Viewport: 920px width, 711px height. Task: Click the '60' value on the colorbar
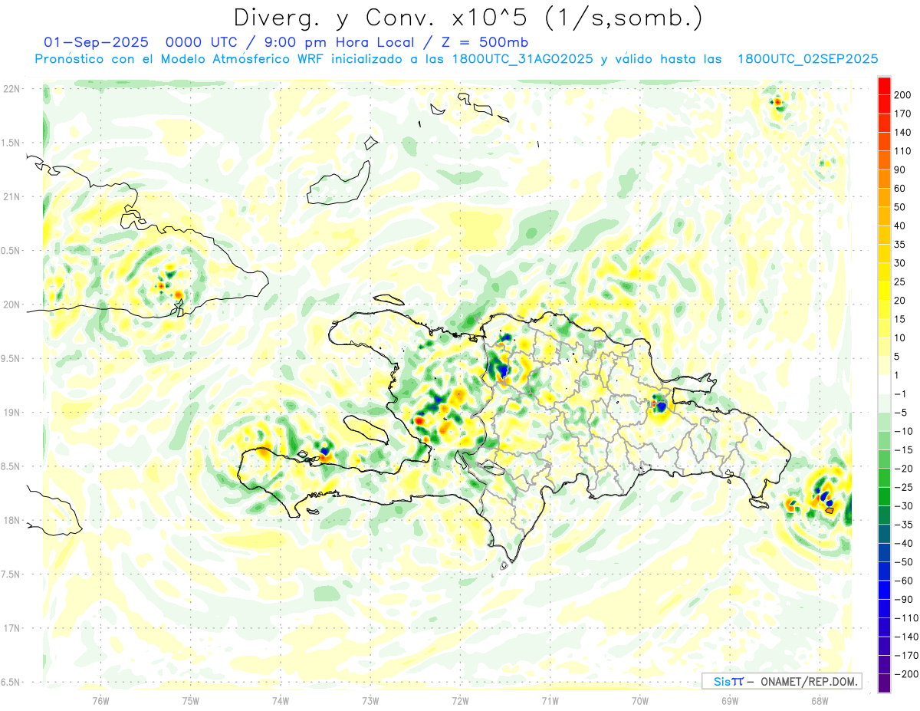pos(900,189)
